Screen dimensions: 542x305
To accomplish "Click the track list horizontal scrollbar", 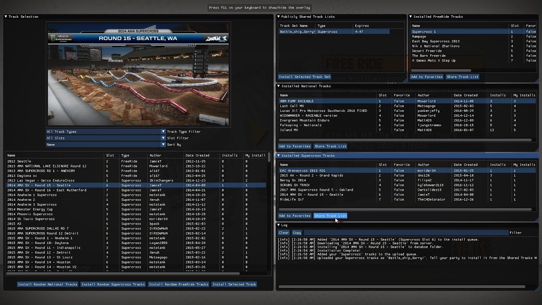I will point(123,274).
